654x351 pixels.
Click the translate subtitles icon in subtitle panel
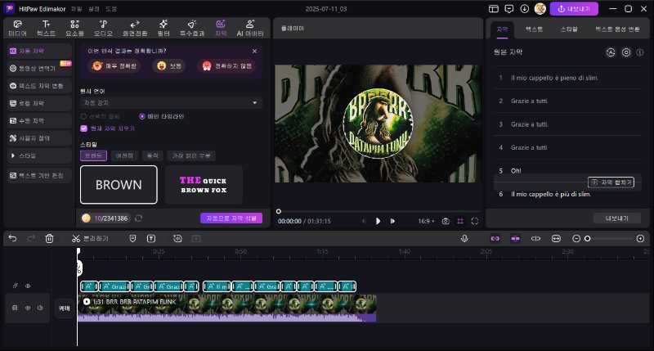tap(611, 52)
